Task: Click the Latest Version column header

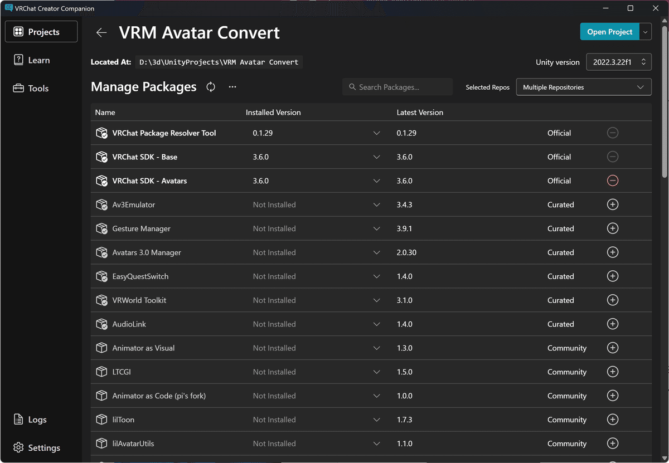Action: point(420,113)
